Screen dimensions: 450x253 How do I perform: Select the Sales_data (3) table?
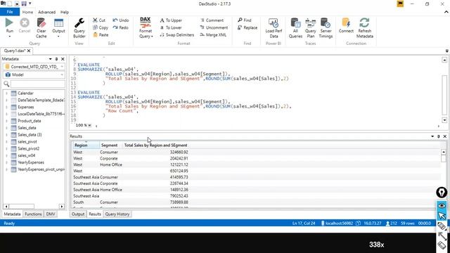(x=30, y=134)
